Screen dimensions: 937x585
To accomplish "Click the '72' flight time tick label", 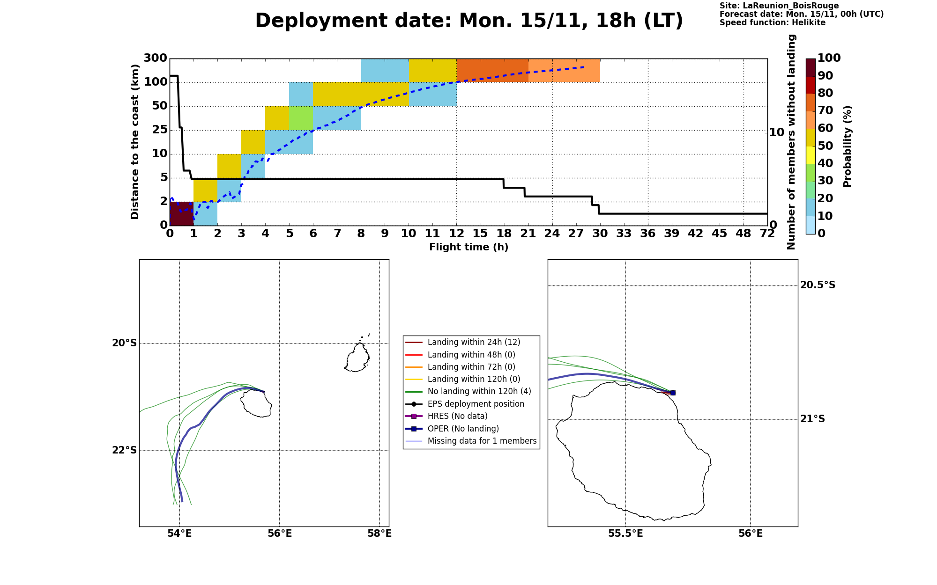I will (767, 234).
